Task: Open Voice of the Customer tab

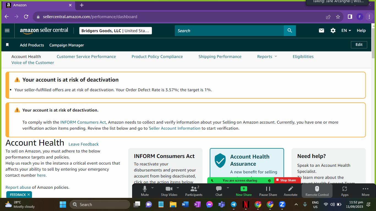Action: [33, 63]
